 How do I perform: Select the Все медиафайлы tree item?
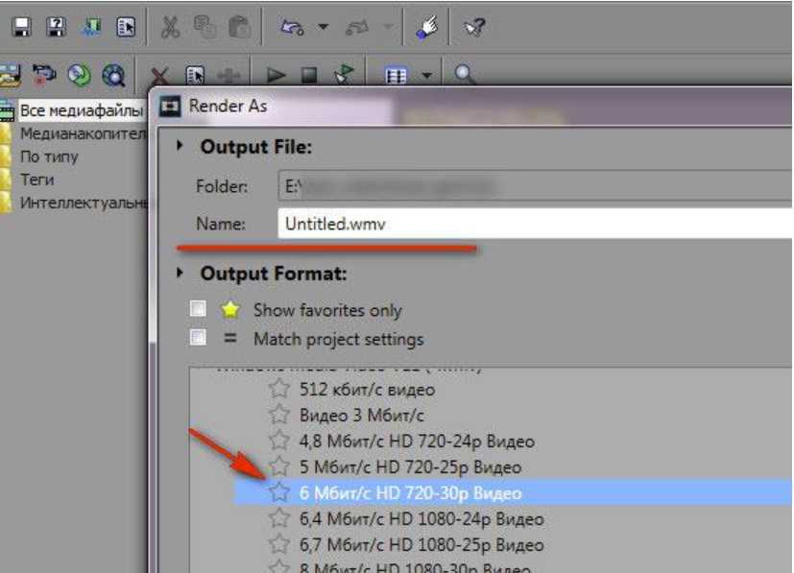pos(81,110)
